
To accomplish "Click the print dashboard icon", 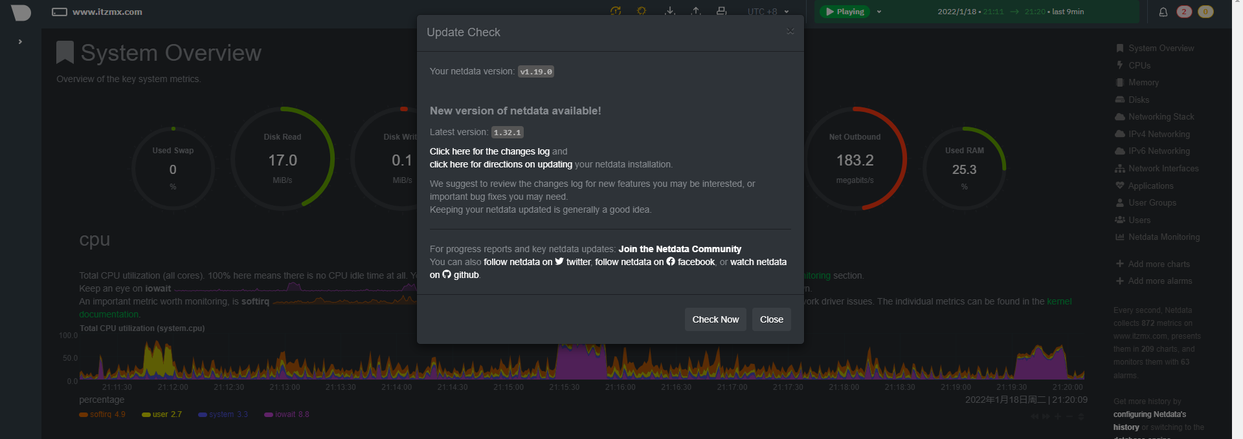I will pos(722,11).
